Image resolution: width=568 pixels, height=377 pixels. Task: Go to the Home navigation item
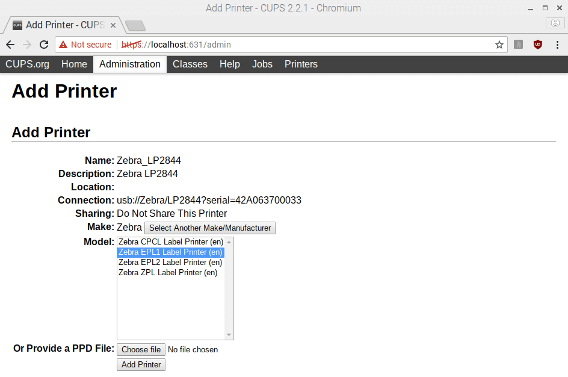(74, 64)
